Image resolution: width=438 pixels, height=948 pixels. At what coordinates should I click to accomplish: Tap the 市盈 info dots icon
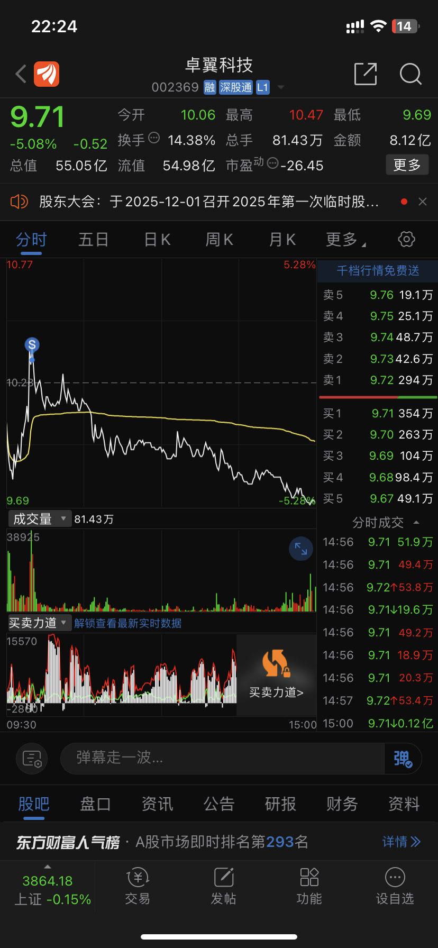(x=272, y=163)
